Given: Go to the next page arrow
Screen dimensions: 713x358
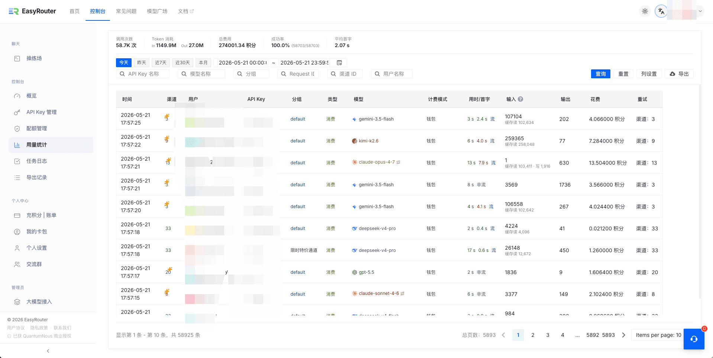Looking at the screenshot, I should (x=623, y=335).
